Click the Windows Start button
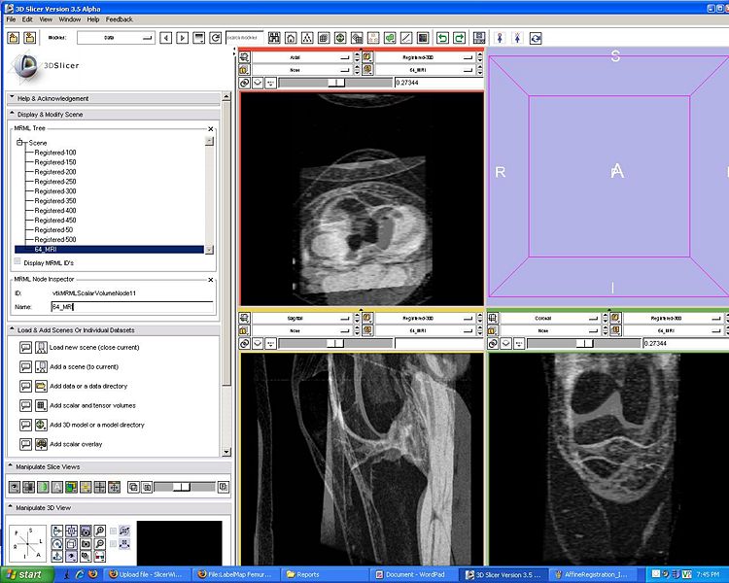 23,574
